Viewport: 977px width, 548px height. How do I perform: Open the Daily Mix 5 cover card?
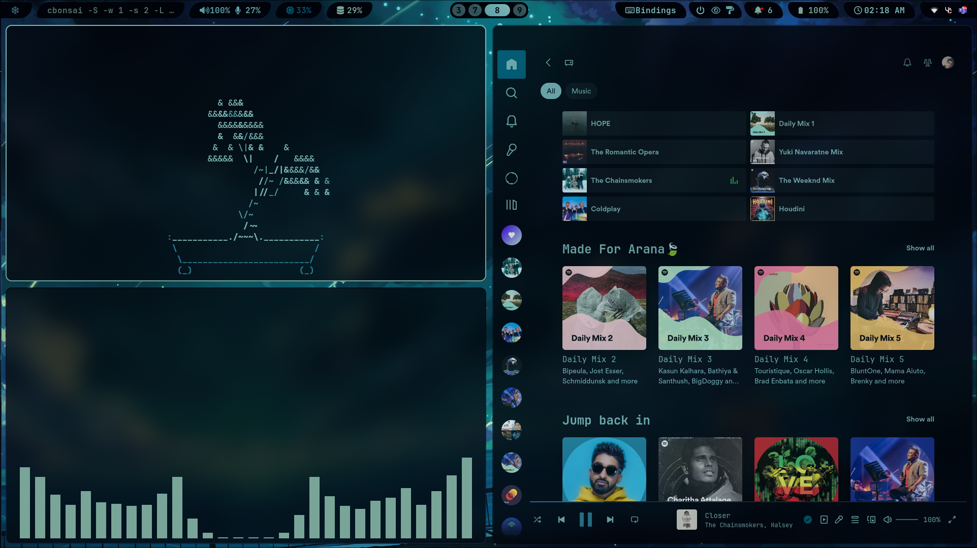click(892, 308)
